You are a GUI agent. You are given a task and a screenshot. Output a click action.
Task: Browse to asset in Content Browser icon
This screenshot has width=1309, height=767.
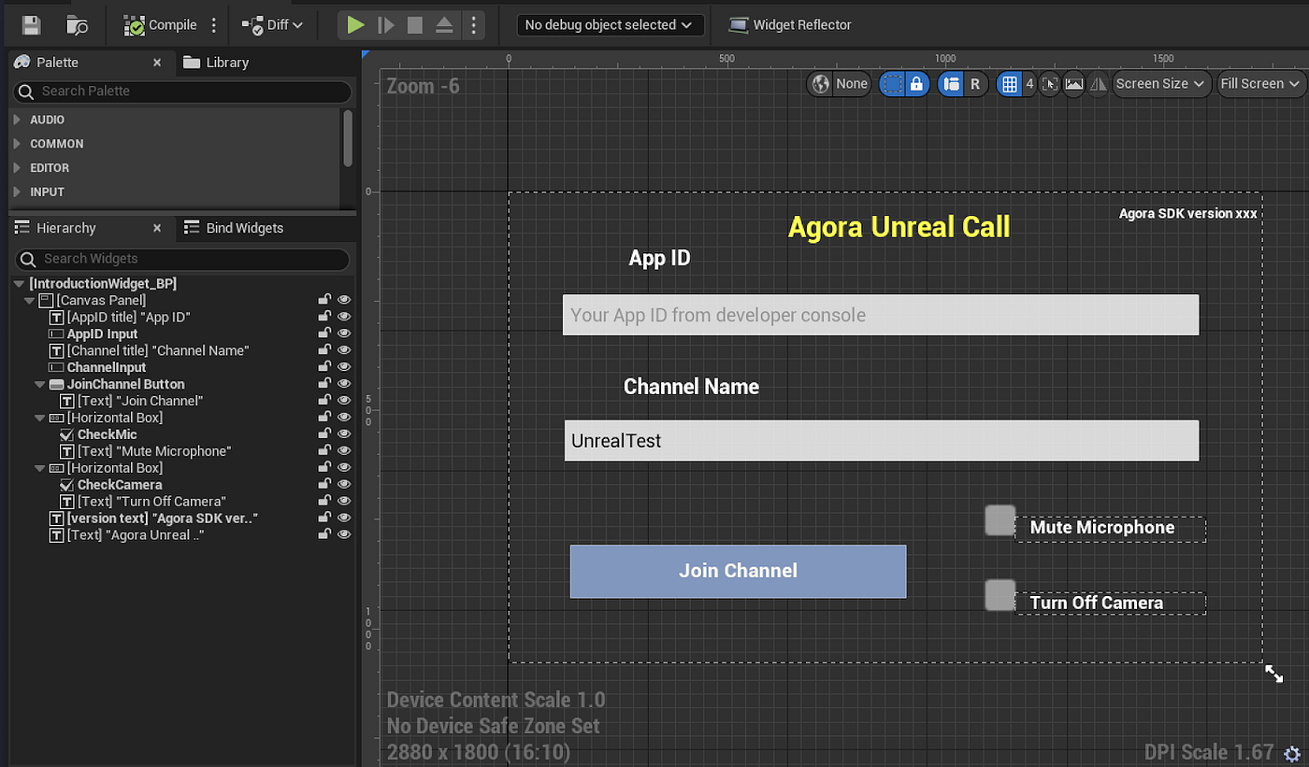(78, 25)
